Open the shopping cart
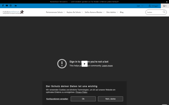 coord(165,6)
